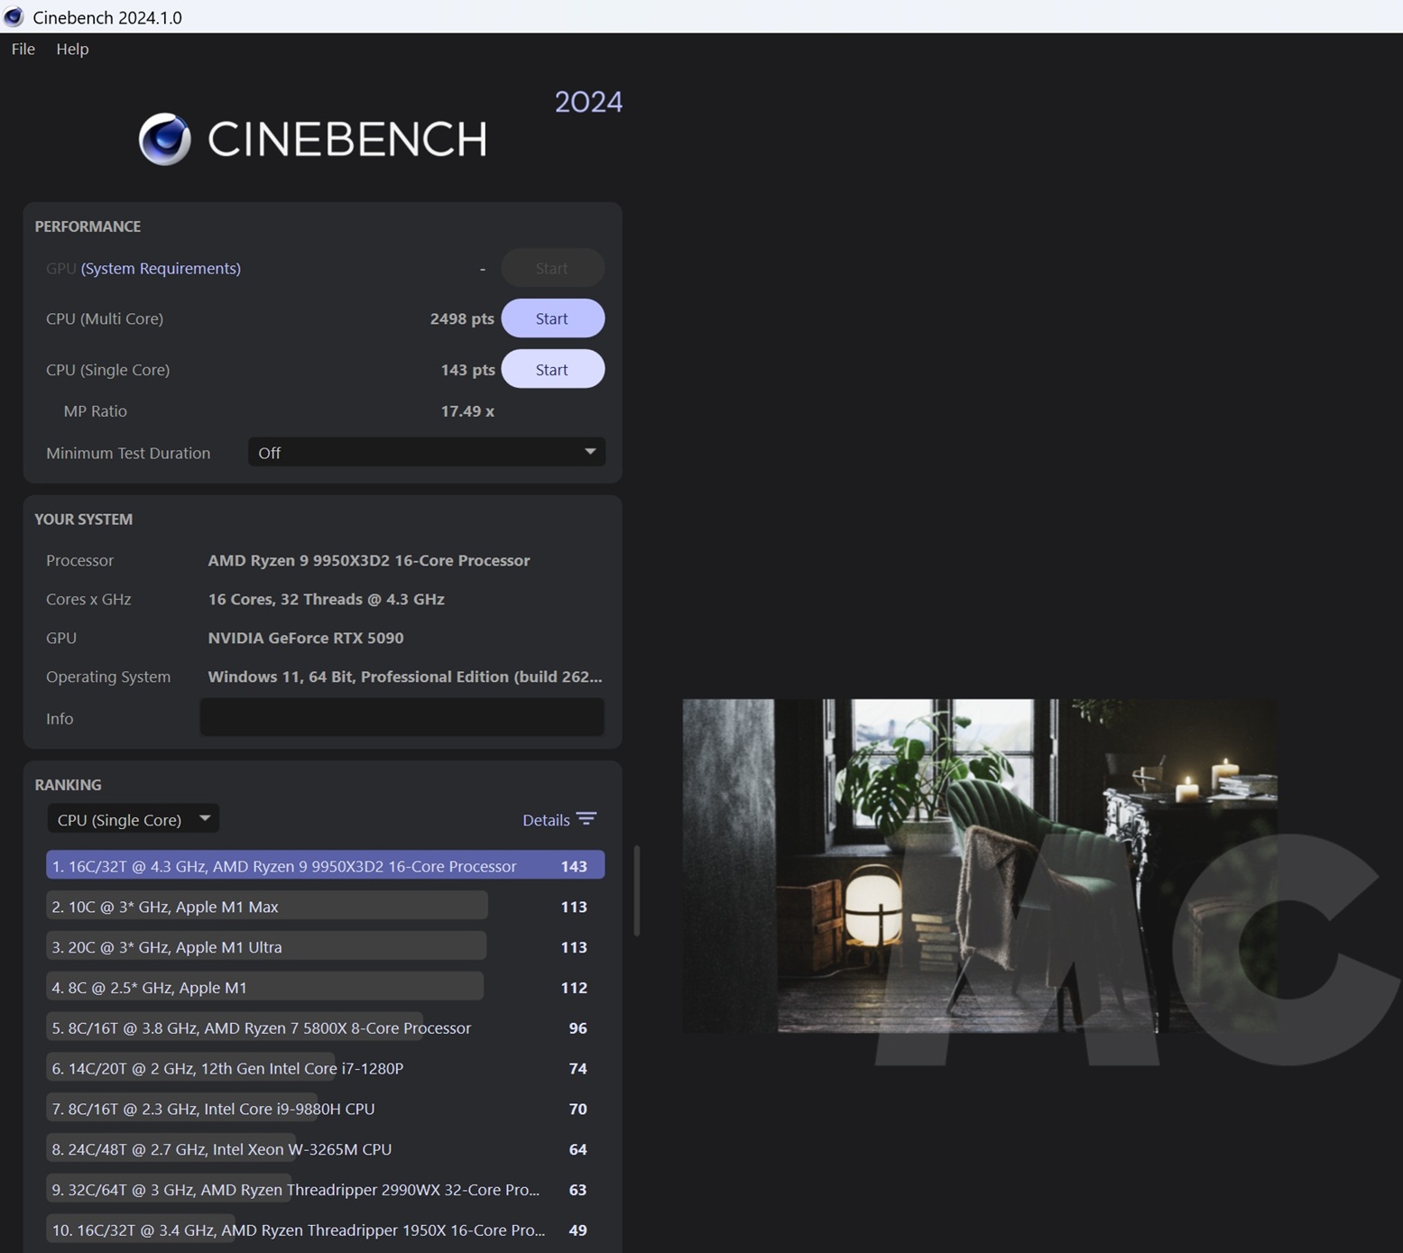The image size is (1403, 1253).
Task: Click the Info text field
Action: [x=402, y=718]
